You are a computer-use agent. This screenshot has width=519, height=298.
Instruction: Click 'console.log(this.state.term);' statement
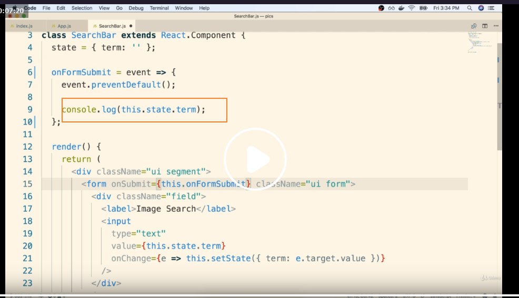pos(133,110)
